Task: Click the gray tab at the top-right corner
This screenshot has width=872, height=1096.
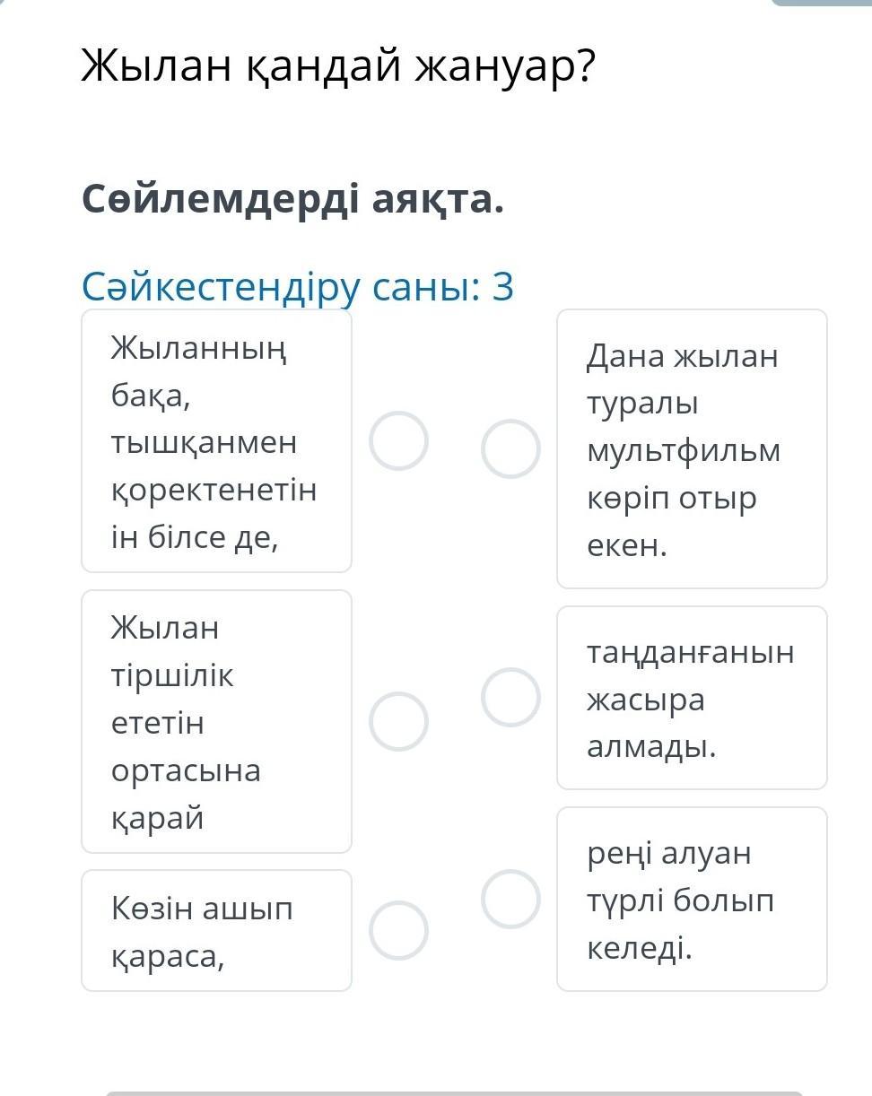Action: 821,3
